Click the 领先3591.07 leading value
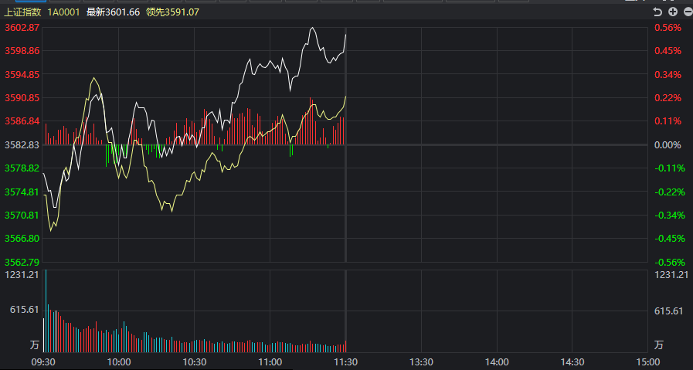The image size is (693, 370). pyautogui.click(x=172, y=12)
